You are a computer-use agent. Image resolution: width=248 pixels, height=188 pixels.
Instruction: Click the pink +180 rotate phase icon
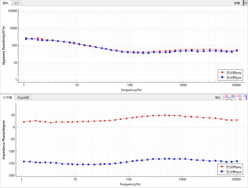(x=226, y=97)
